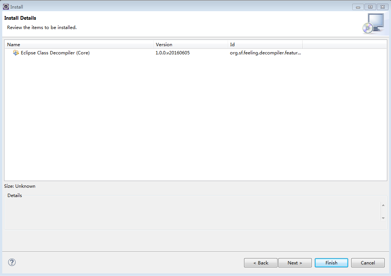Image resolution: width=391 pixels, height=276 pixels.
Task: Click the Eclipse icon in title bar
Action: click(x=6, y=7)
